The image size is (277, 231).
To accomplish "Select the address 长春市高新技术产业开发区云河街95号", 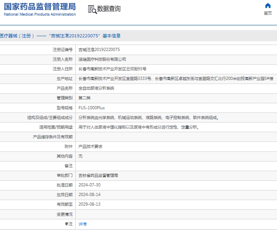I will click(112, 69).
